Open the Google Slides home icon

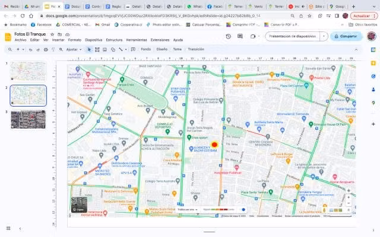pos(8,37)
